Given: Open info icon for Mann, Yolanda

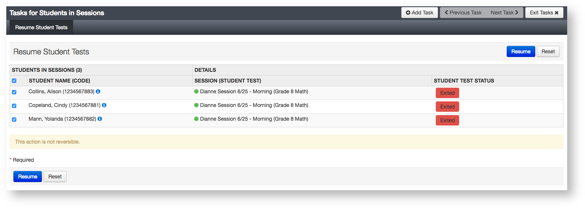Looking at the screenshot, I should [100, 119].
